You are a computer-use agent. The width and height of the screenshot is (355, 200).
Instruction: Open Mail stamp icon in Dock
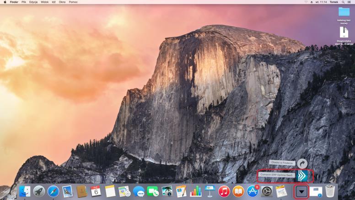coord(67,191)
